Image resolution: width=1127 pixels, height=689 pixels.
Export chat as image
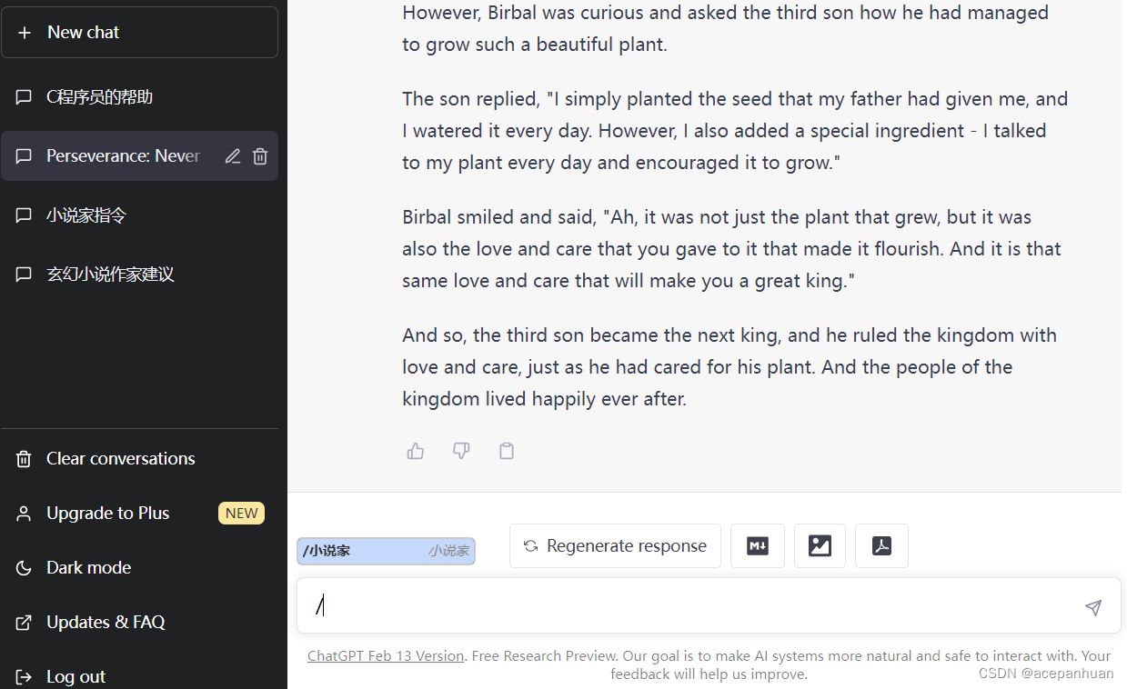point(820,546)
